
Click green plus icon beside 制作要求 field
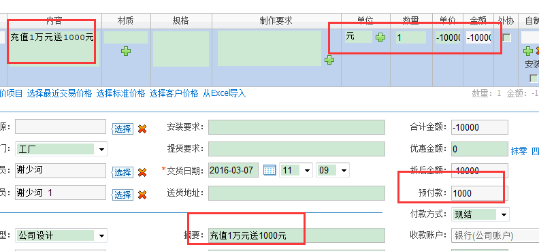pyautogui.click(x=329, y=60)
